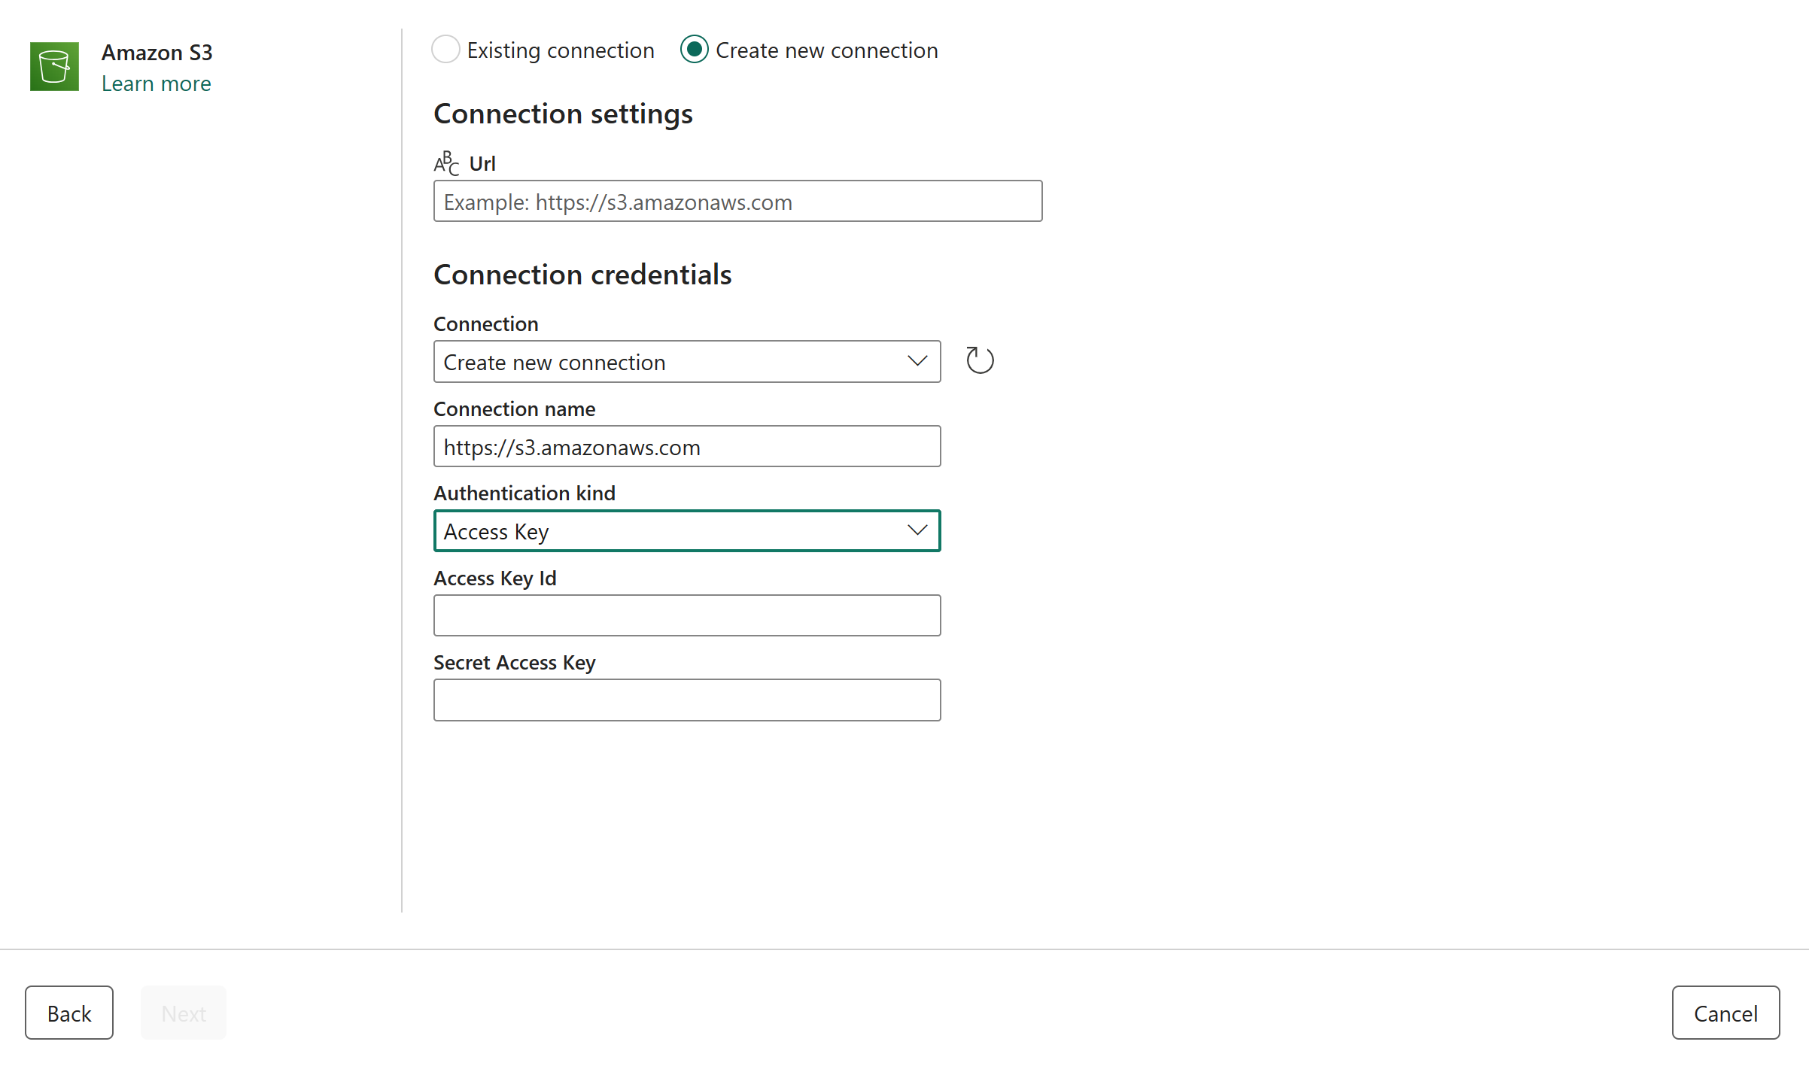Click the Connection name text field

(686, 447)
